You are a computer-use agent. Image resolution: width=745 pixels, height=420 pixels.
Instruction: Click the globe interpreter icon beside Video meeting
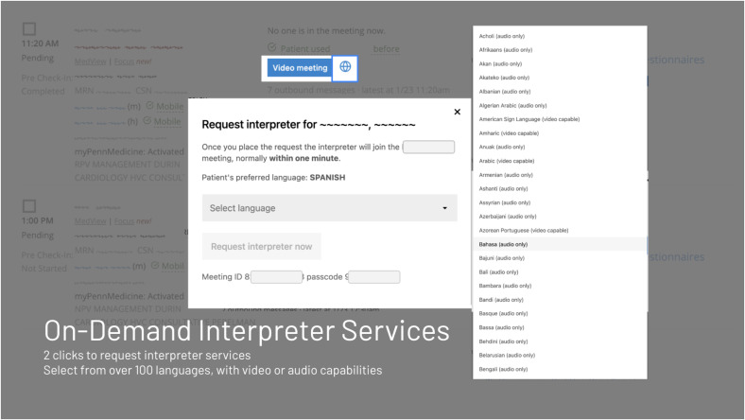click(x=345, y=67)
